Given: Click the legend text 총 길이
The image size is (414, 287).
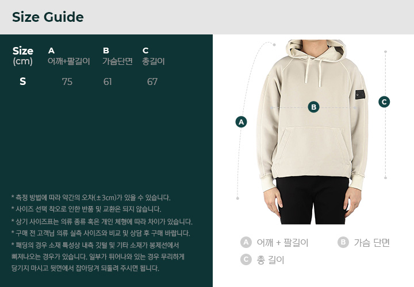Looking at the screenshot, I should [270, 260].
